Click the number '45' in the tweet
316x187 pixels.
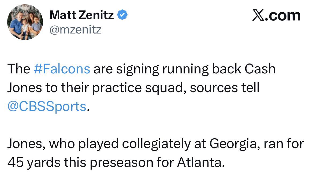pyautogui.click(x=15, y=162)
